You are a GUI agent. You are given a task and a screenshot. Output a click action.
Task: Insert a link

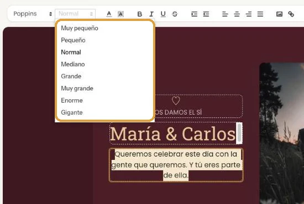291,14
